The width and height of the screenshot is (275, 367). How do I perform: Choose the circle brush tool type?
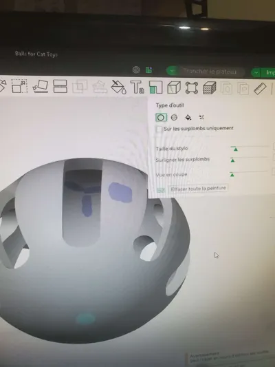[161, 118]
